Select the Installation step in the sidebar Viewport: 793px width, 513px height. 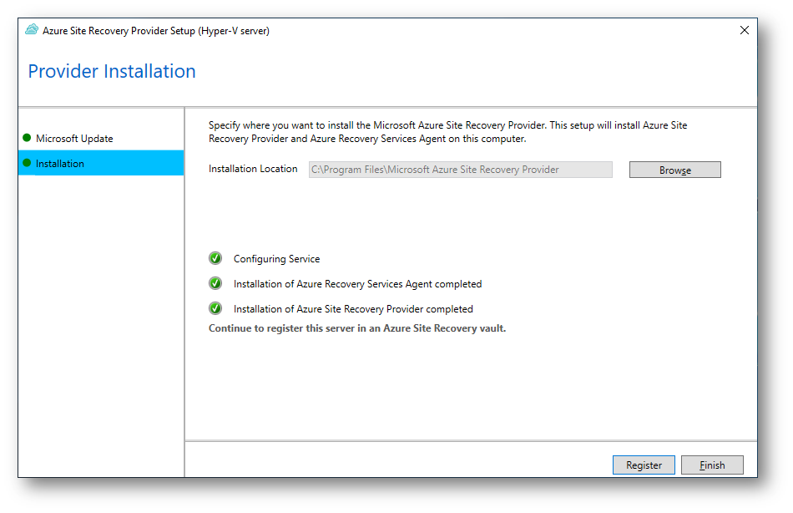[x=101, y=163]
